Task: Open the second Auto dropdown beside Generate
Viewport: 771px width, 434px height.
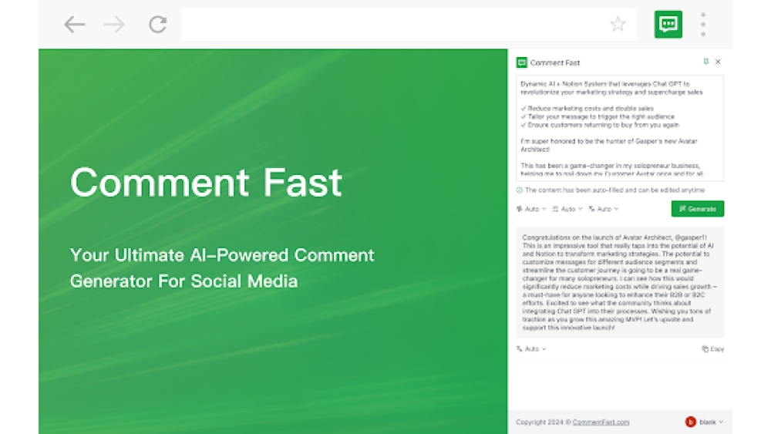Action: (567, 209)
